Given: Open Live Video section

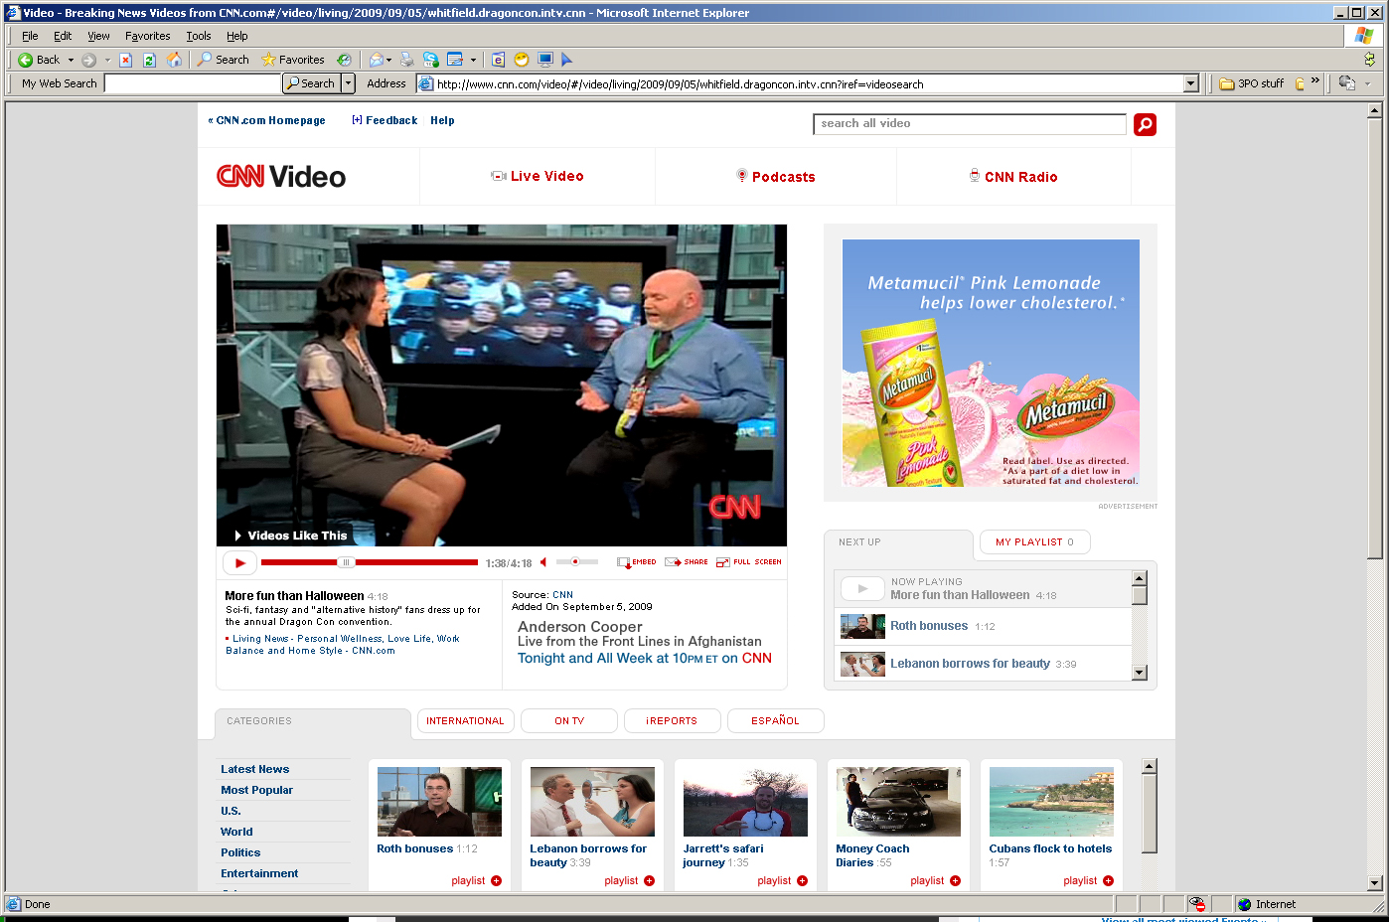Looking at the screenshot, I should (538, 176).
